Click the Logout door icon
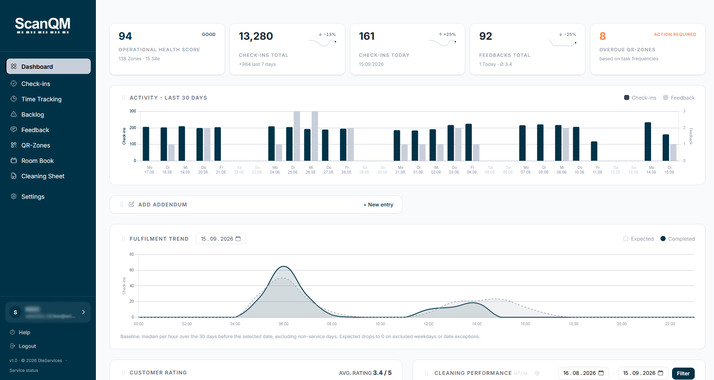Image resolution: width=714 pixels, height=380 pixels. click(12, 346)
